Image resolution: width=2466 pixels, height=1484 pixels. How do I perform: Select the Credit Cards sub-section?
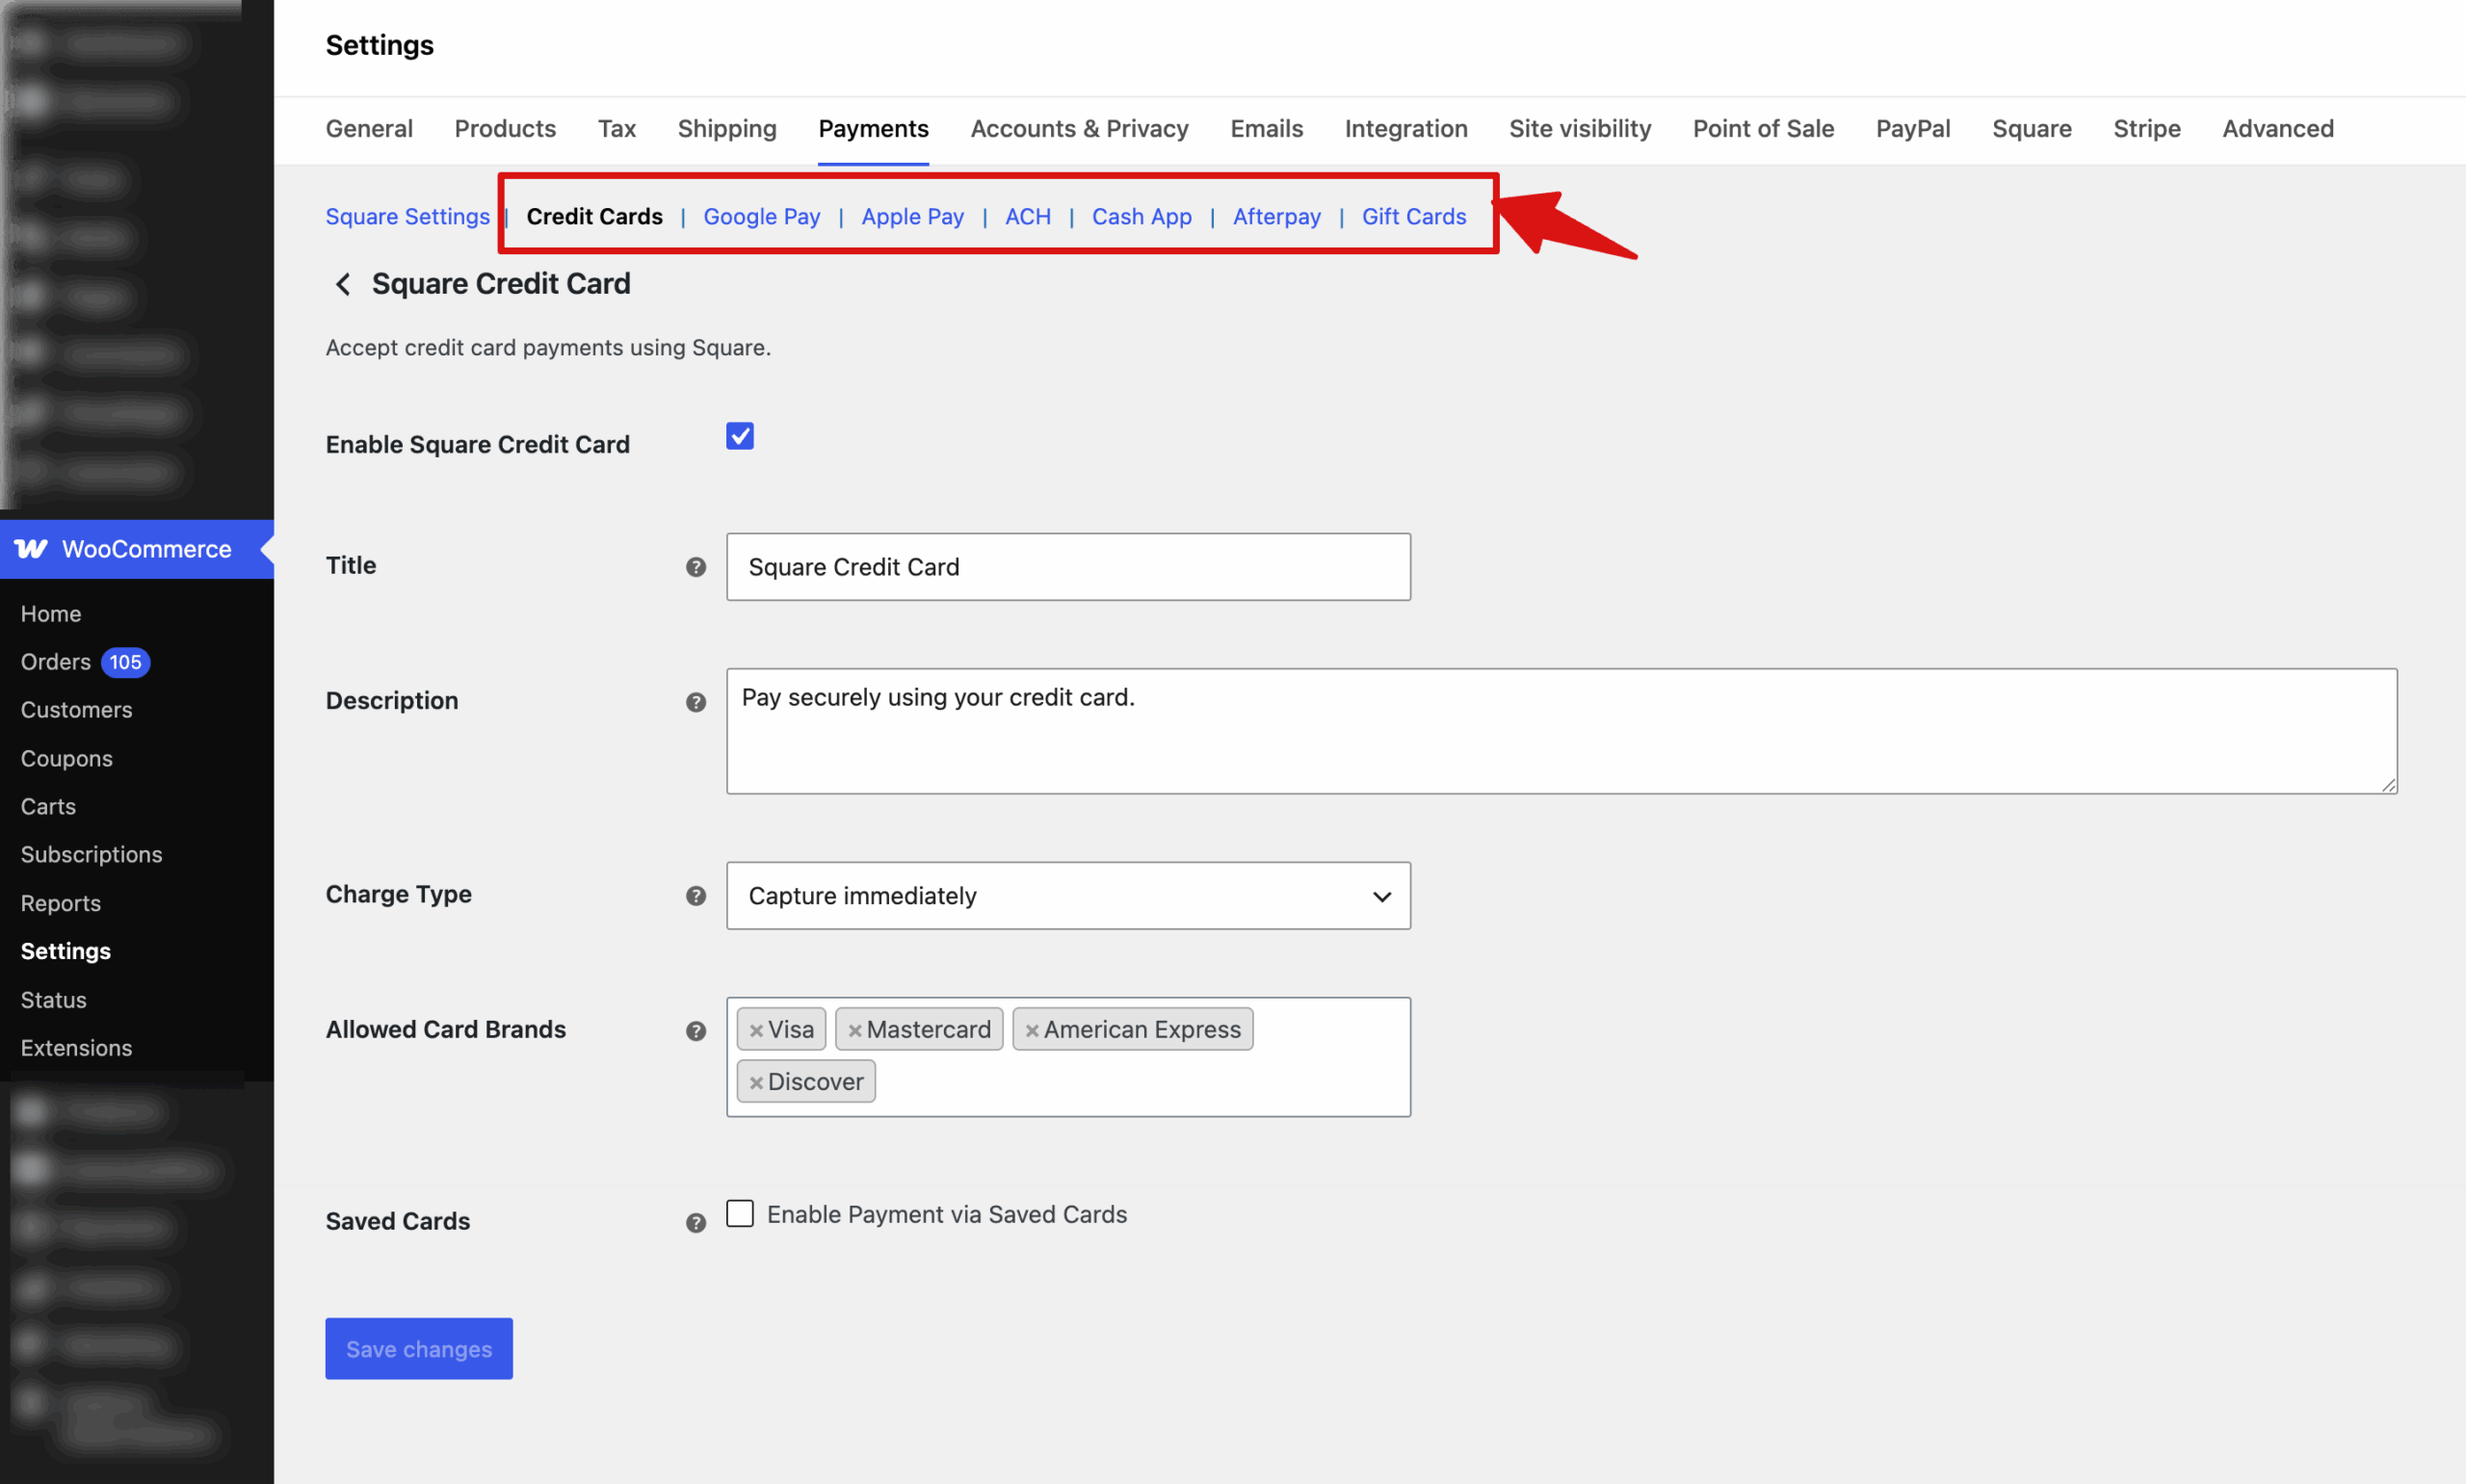(594, 216)
